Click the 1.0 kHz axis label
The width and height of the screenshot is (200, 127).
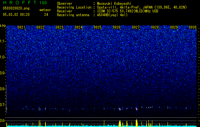point(3,57)
